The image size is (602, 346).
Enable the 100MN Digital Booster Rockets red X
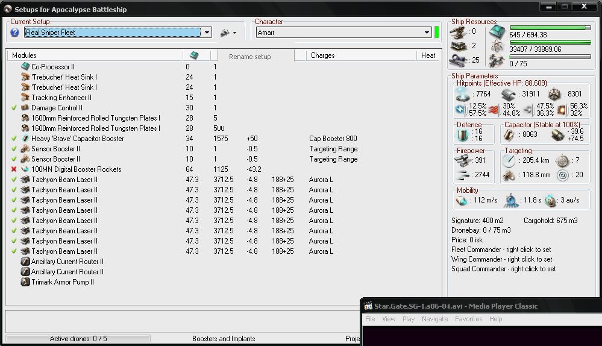click(14, 169)
